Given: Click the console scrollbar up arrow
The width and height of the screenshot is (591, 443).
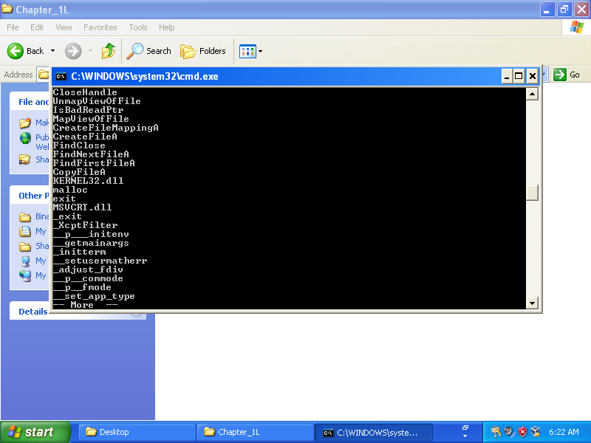Looking at the screenshot, I should [532, 95].
